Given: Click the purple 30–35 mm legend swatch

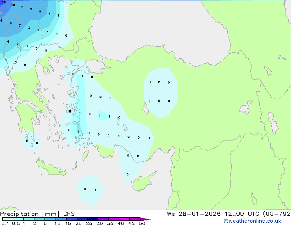Looking at the screenshot, I should click(x=103, y=219).
